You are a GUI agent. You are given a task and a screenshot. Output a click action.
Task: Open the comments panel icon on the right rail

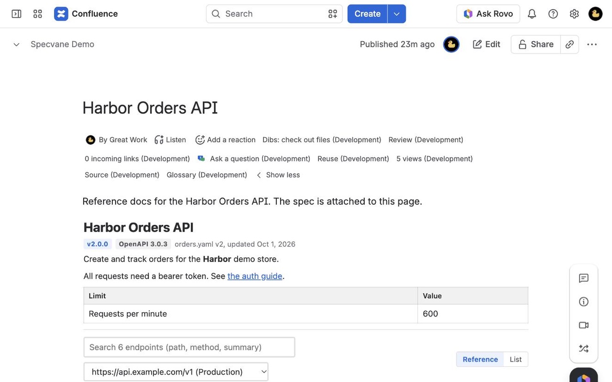[583, 278]
